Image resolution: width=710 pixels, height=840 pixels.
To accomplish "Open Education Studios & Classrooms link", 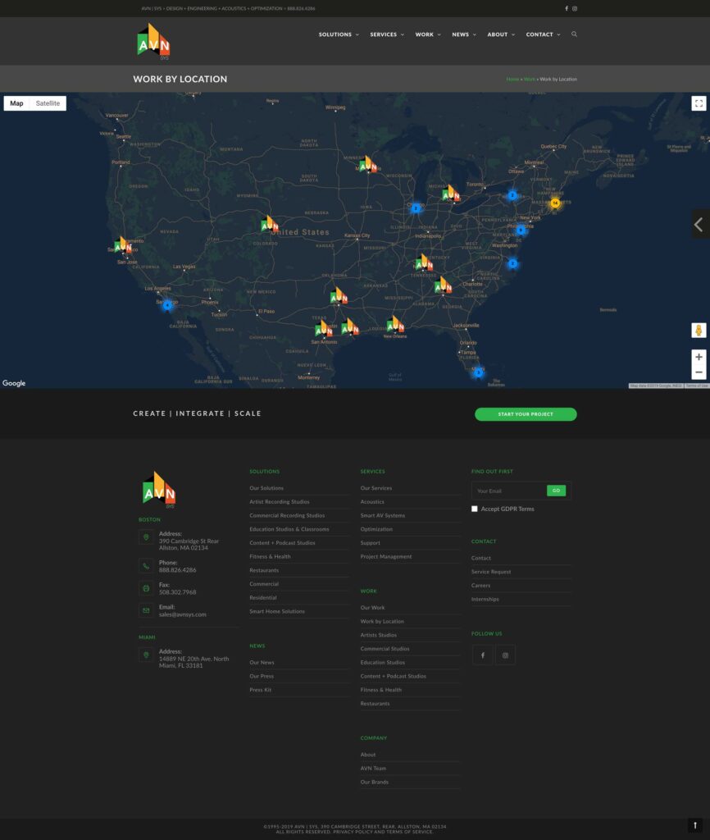I will [289, 529].
